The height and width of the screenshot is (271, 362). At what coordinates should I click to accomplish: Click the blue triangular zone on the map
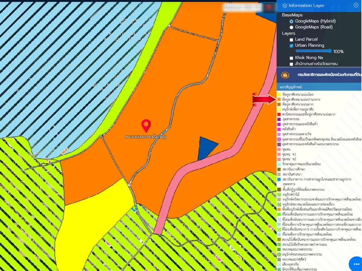206,148
